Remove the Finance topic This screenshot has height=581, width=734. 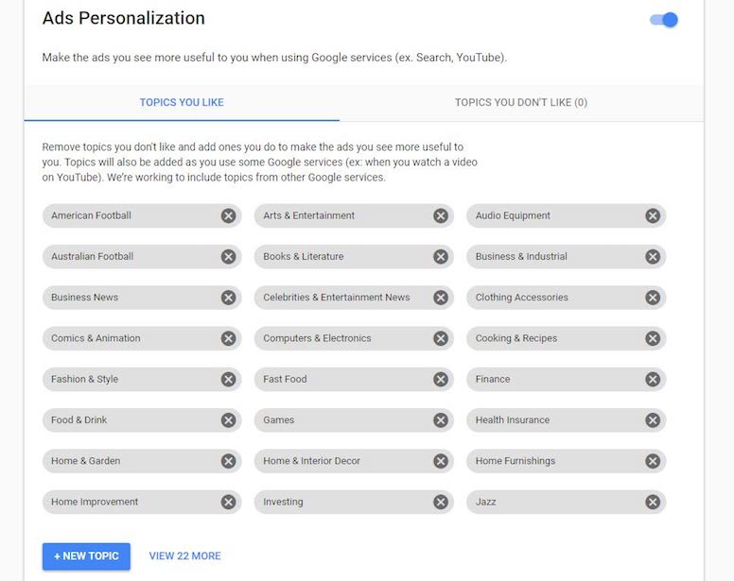(652, 379)
